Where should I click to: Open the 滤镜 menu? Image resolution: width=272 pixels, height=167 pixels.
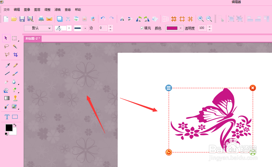pos(58,10)
